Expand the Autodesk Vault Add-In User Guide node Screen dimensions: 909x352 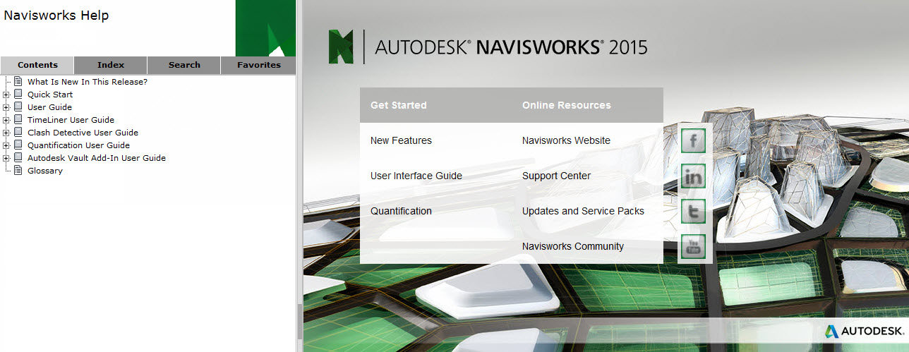coord(6,158)
